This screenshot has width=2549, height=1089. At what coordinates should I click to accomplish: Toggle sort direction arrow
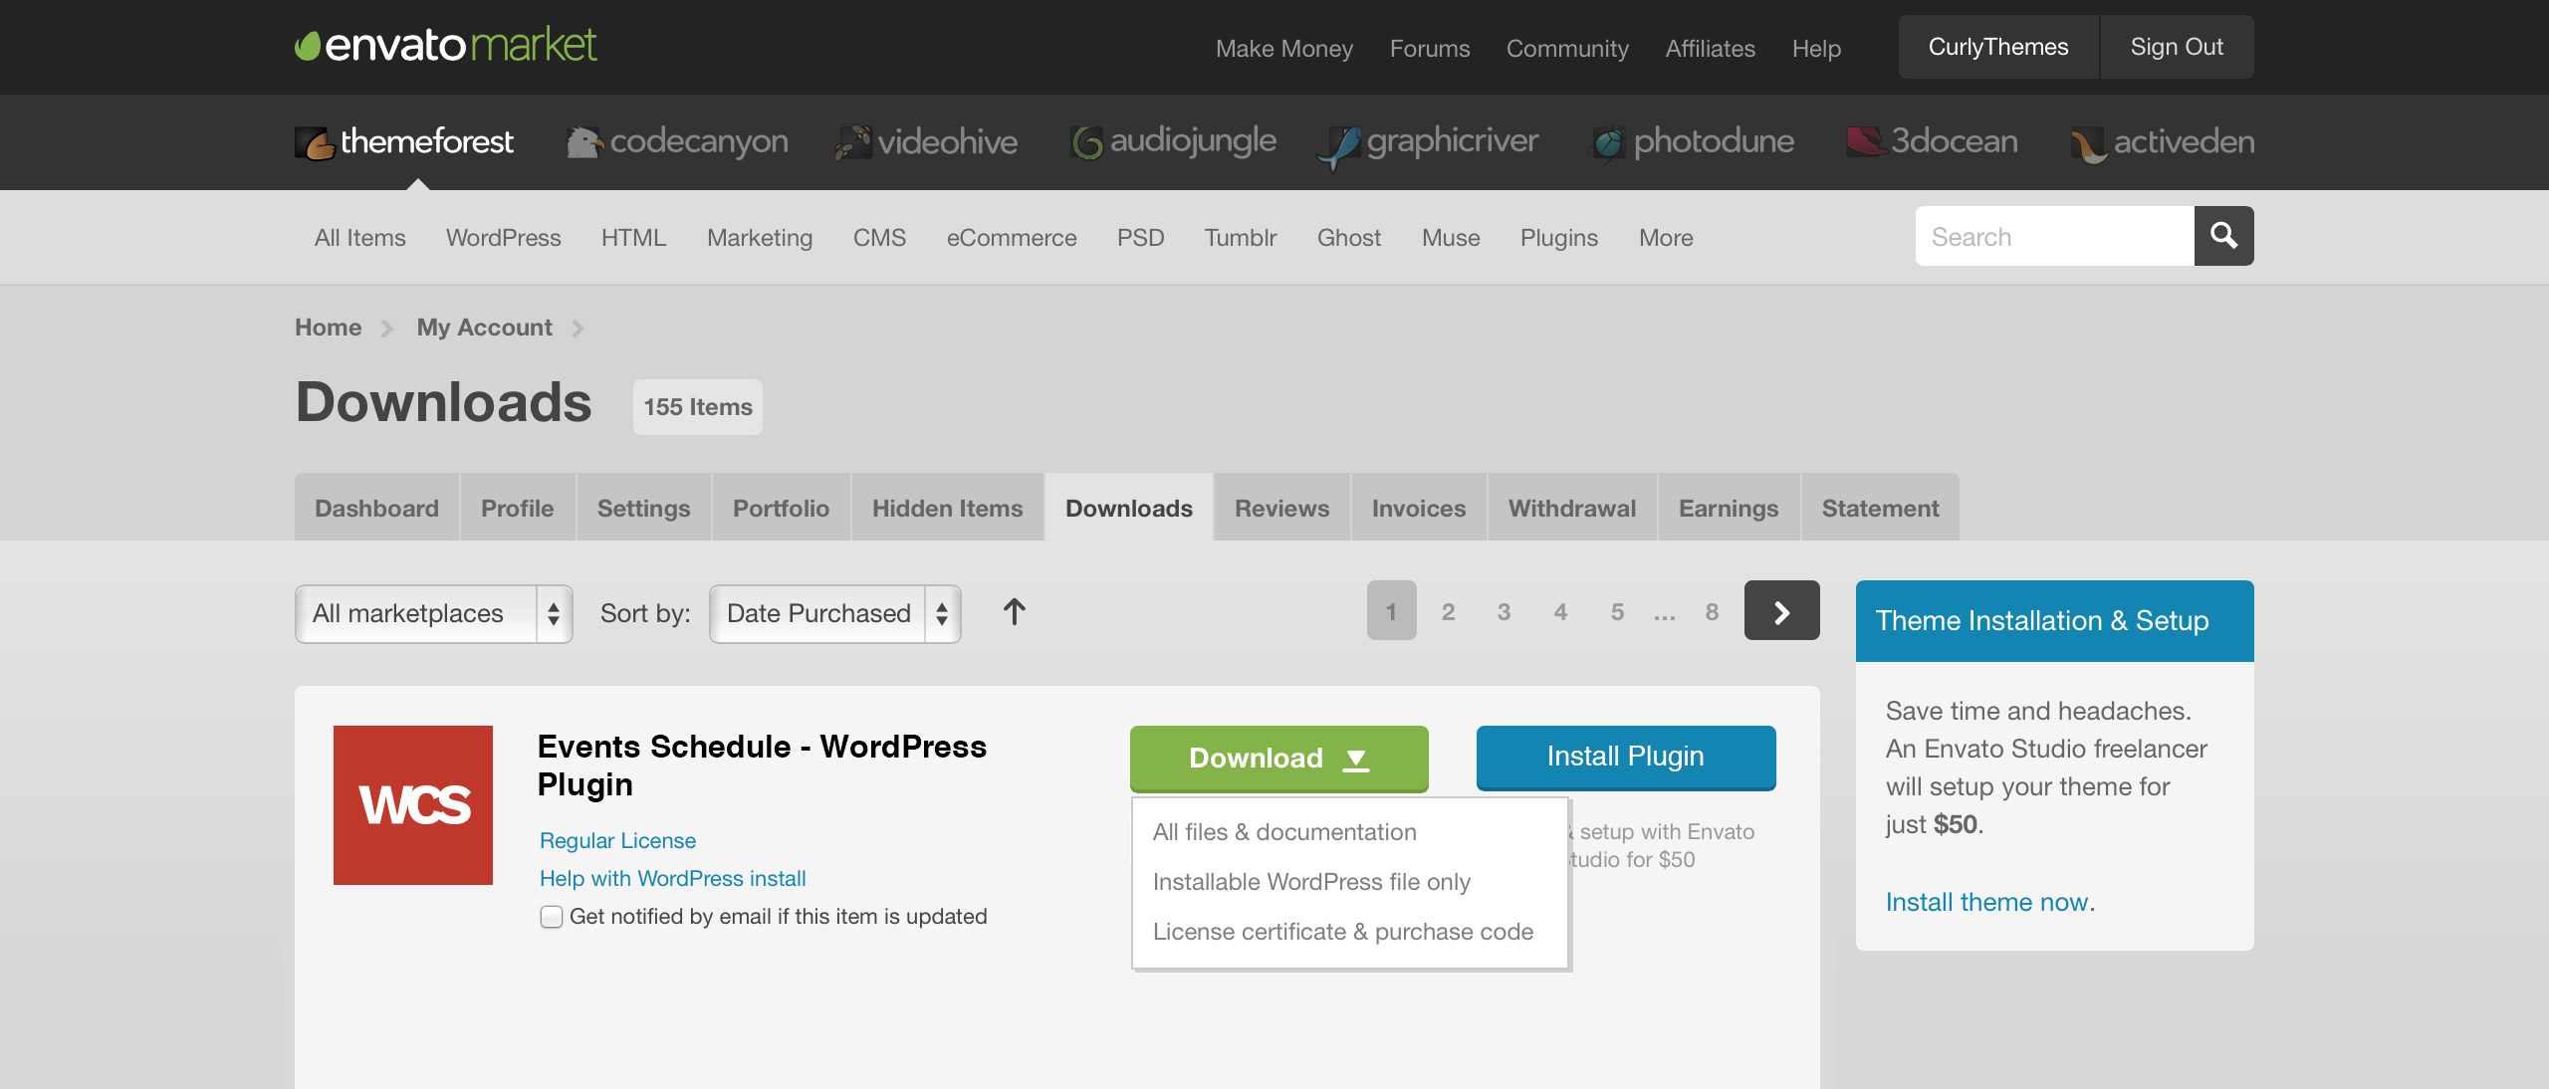click(x=1014, y=612)
